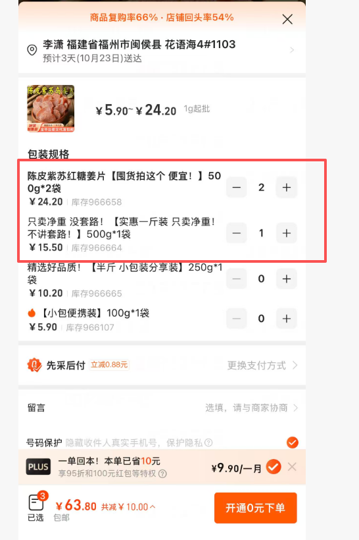Viewport: 359px width, 540px height.
Task: Tap flame icon on 100g pack
Action: pos(32,313)
